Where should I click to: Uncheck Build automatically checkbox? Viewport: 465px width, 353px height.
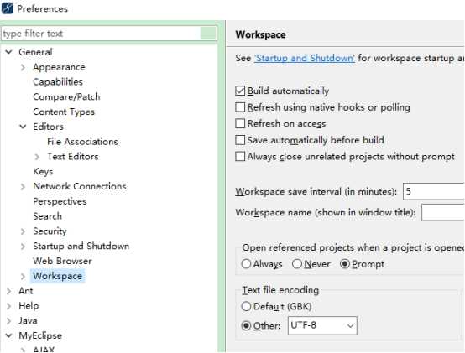point(240,91)
